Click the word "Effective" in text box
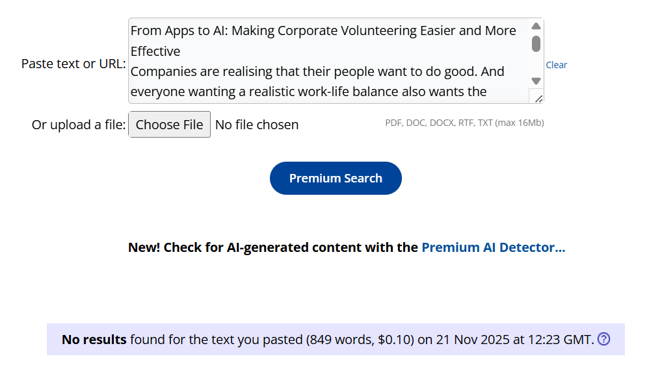The image size is (649, 372). pyautogui.click(x=155, y=51)
